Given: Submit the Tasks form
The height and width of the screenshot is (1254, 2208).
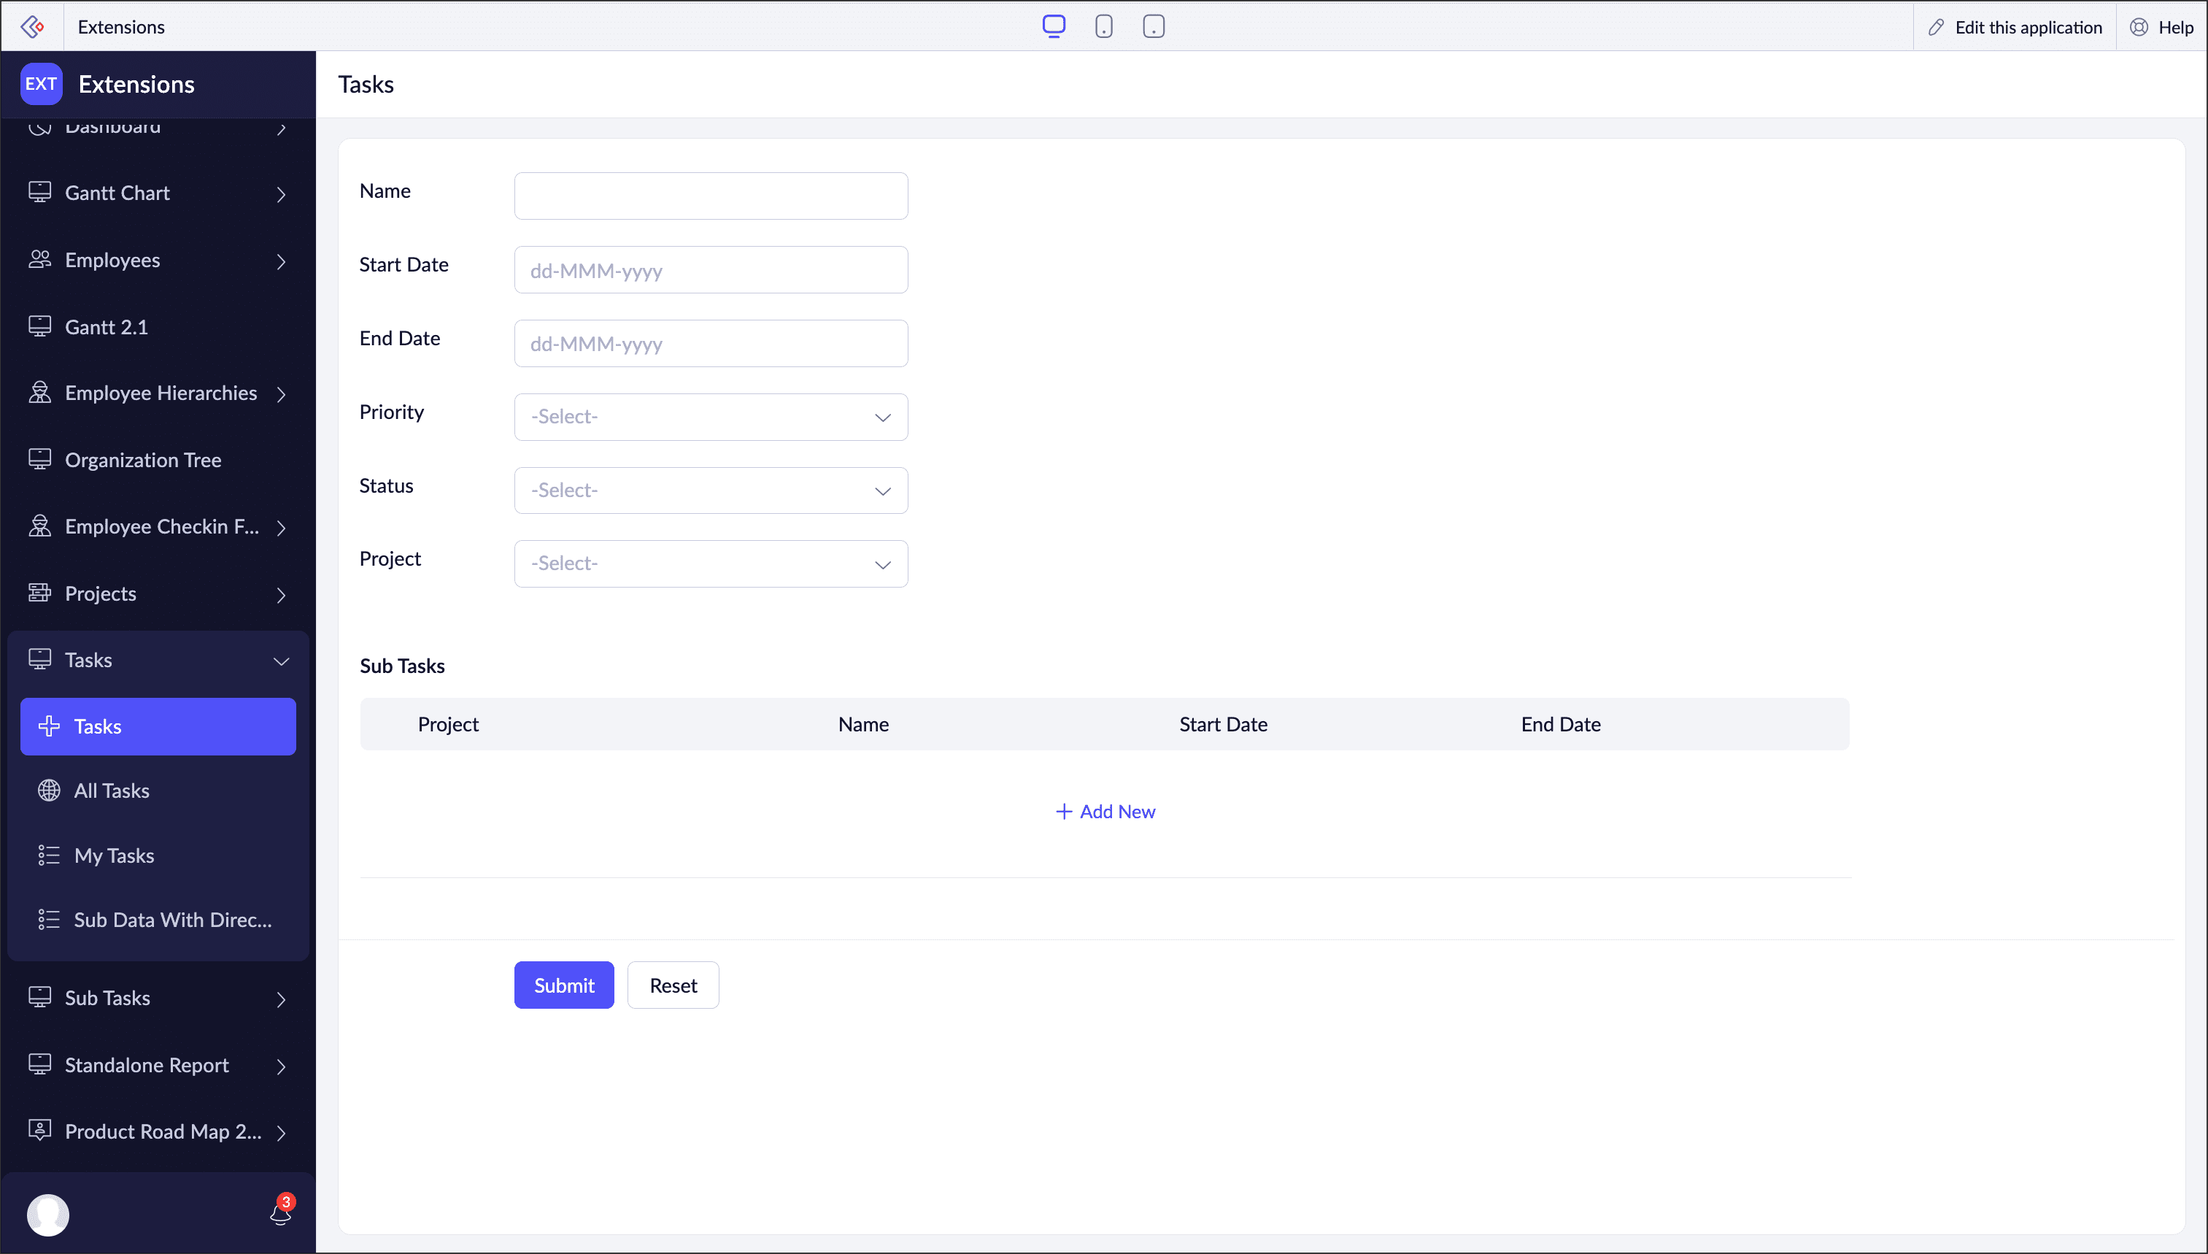Looking at the screenshot, I should tap(564, 985).
